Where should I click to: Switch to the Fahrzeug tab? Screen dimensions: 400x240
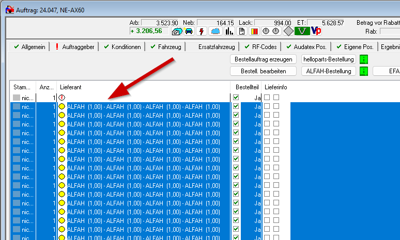[165, 47]
